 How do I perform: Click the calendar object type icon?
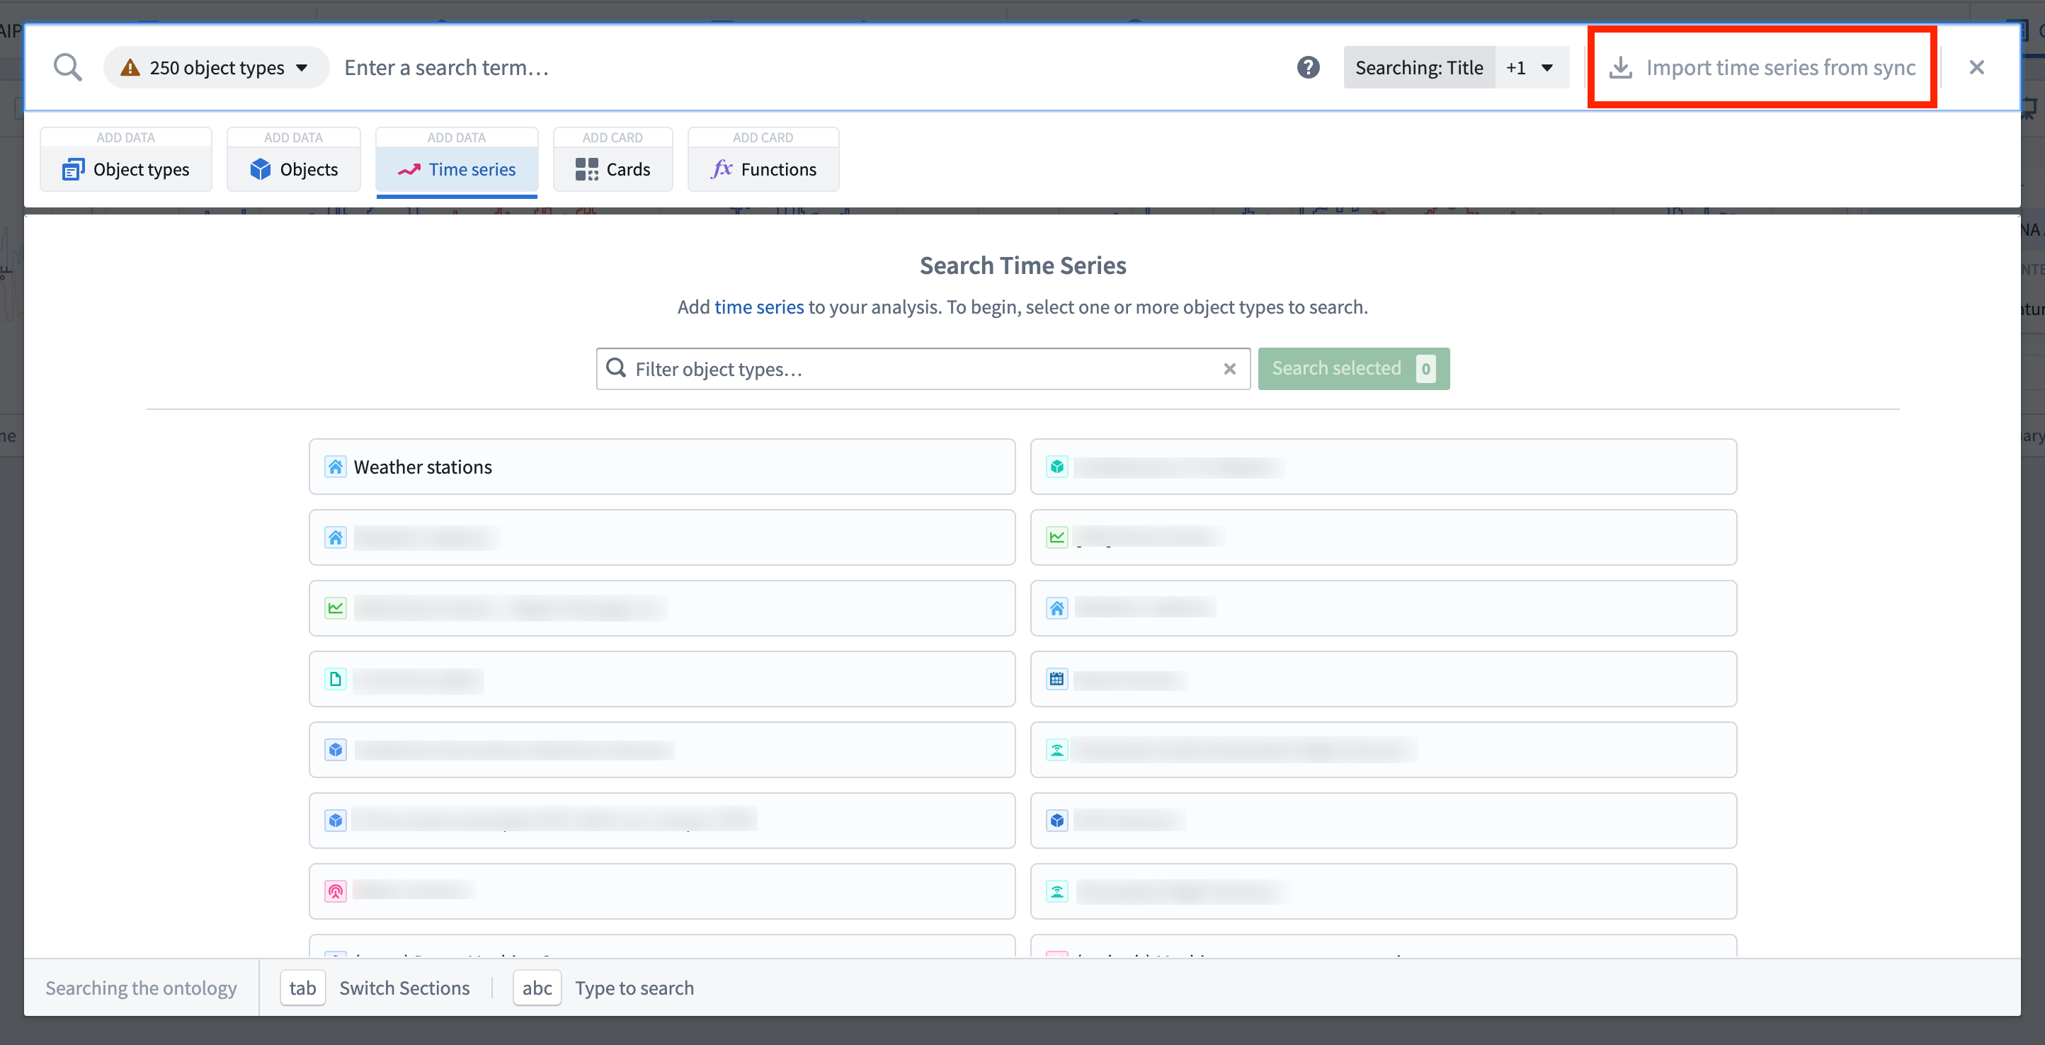coord(1056,679)
